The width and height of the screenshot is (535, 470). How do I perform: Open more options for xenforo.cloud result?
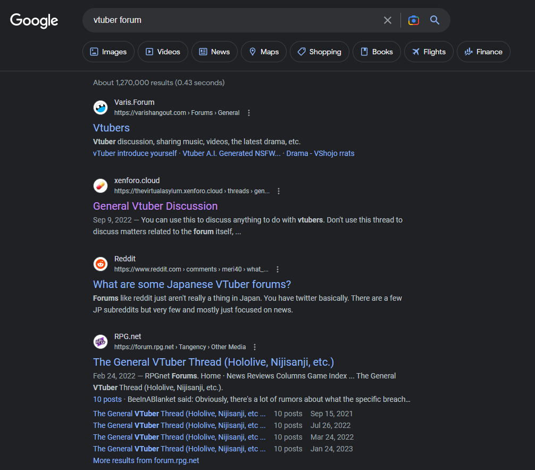[x=279, y=191]
